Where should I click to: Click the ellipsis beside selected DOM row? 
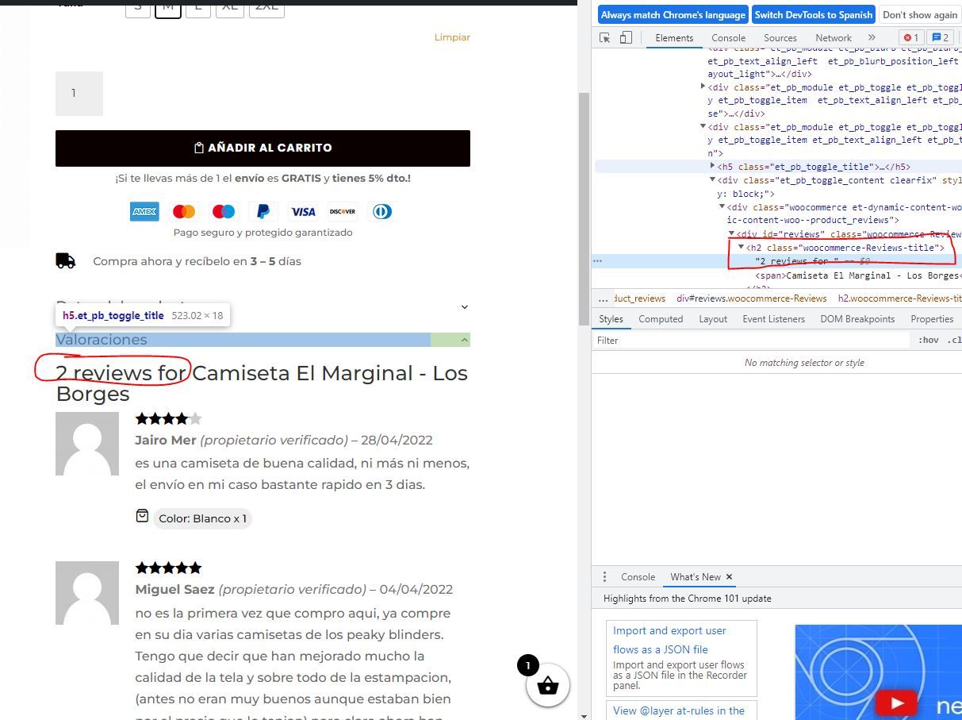point(597,260)
